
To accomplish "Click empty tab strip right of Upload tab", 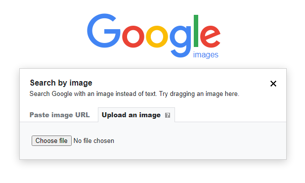I will point(230,115).
